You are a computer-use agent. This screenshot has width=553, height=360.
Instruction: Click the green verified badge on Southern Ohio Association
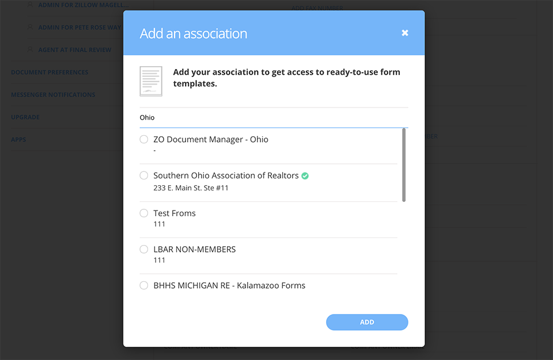pos(305,175)
